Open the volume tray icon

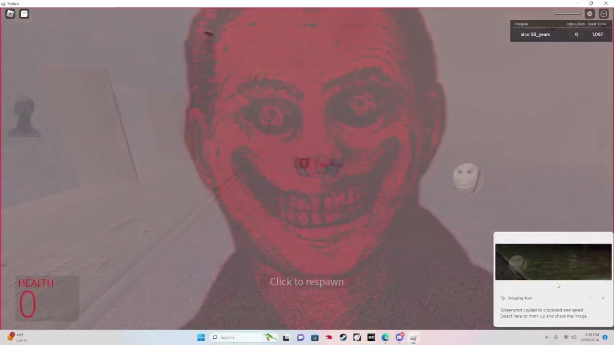pyautogui.click(x=574, y=337)
